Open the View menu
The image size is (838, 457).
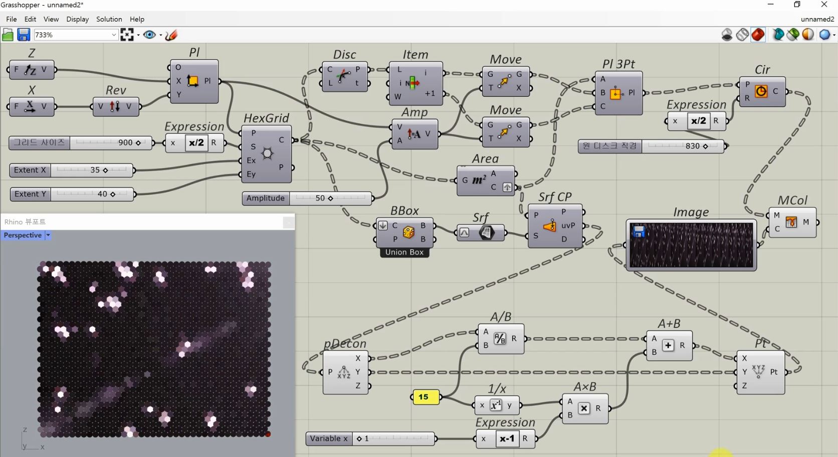[x=51, y=19]
